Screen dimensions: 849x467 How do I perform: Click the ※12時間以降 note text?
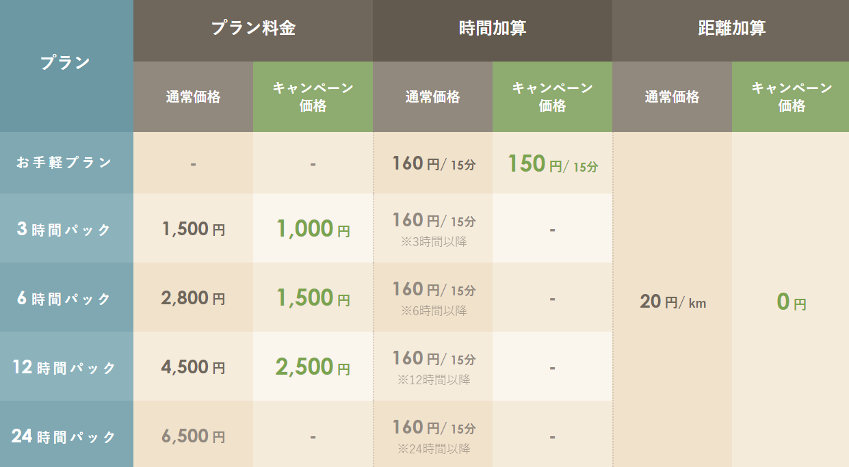pos(434,379)
